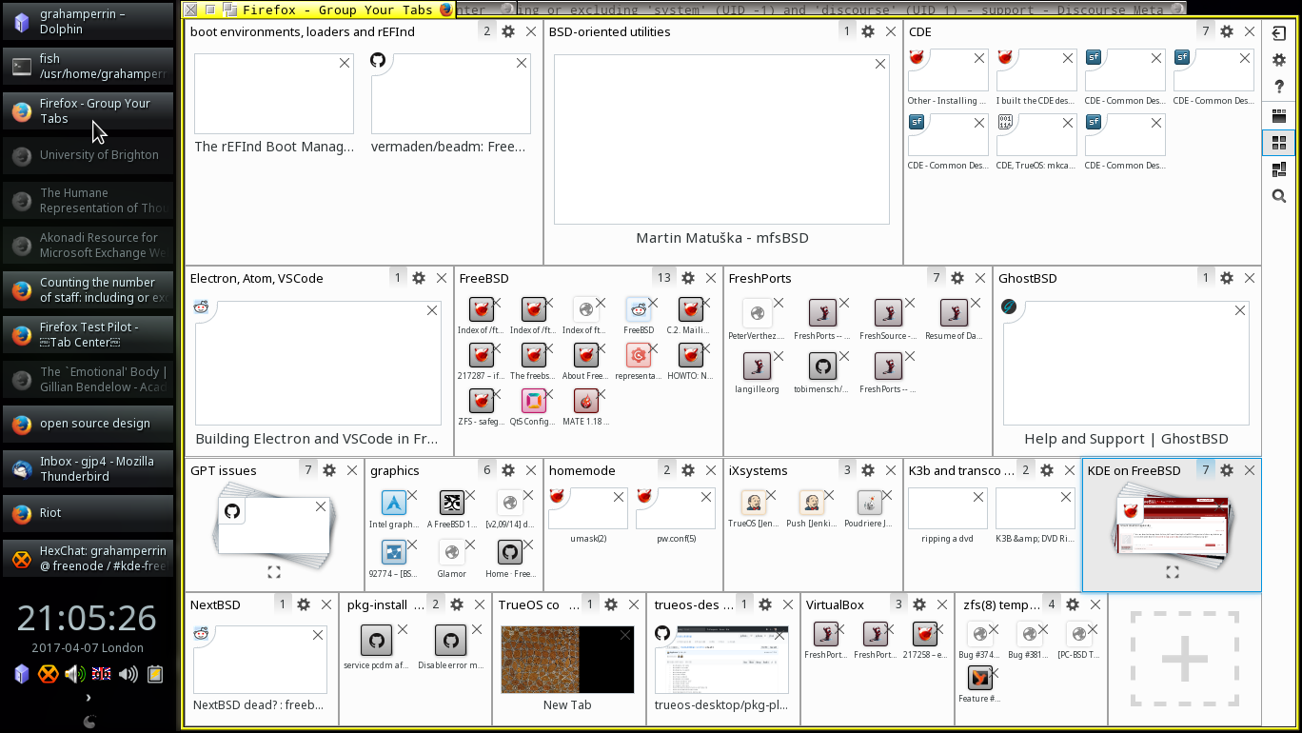The height and width of the screenshot is (733, 1302).
Task: Click the battery icon in the system tray
Action: 154,675
